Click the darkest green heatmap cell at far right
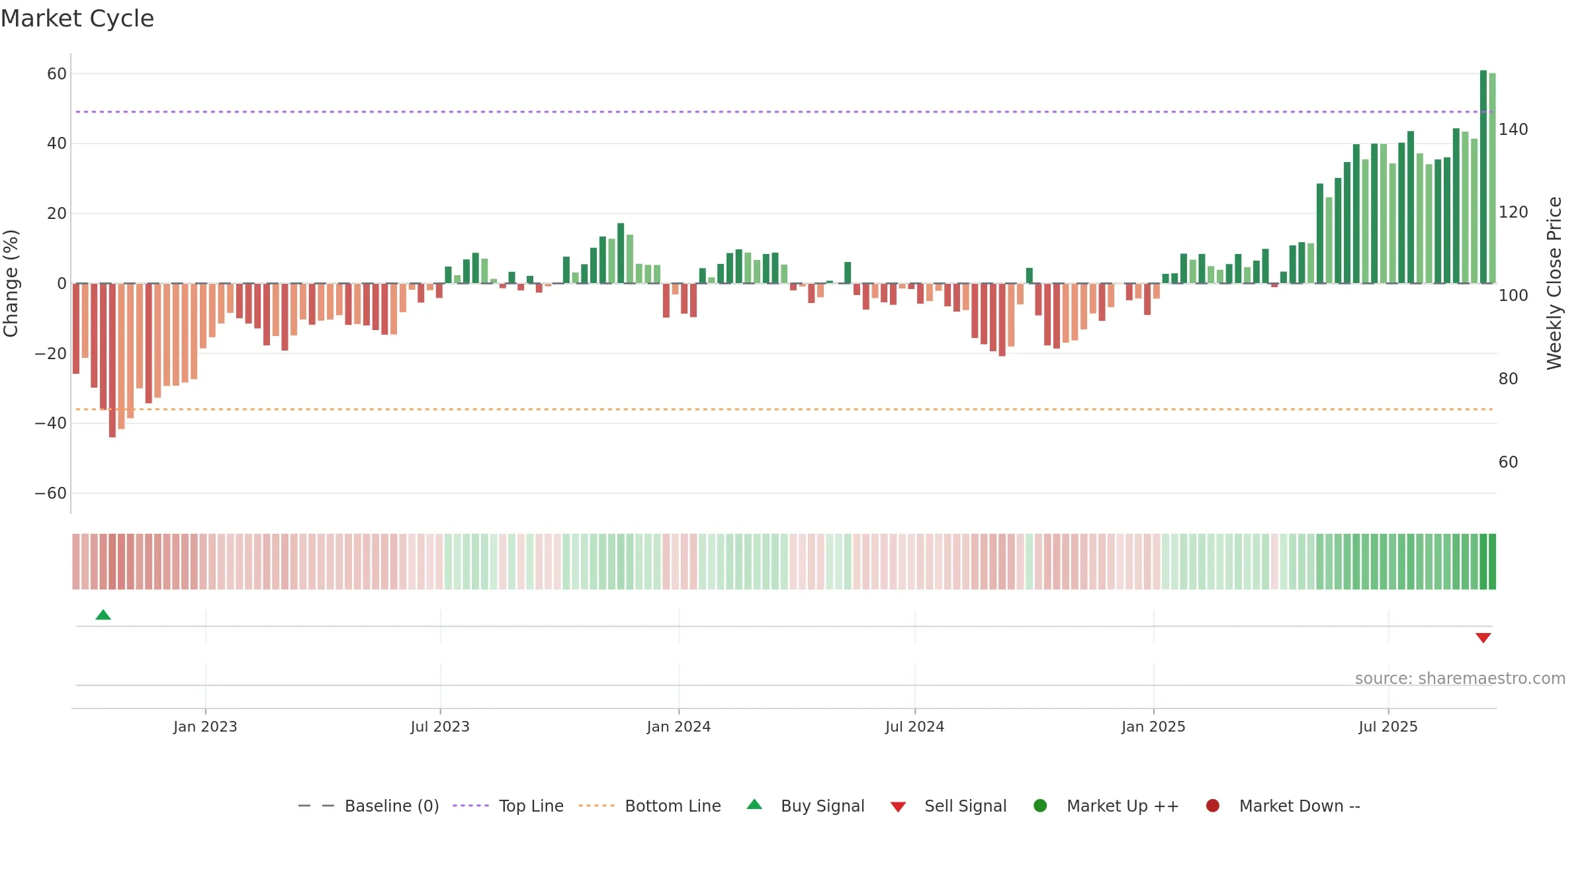 tap(1492, 562)
